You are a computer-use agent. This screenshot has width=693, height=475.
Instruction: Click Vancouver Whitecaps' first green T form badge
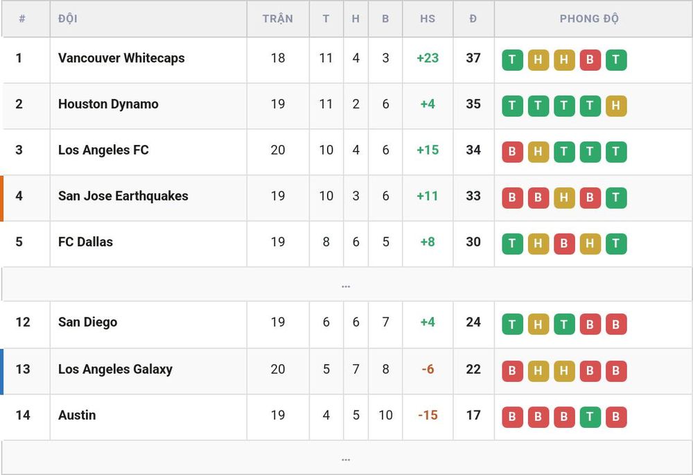tap(512, 60)
